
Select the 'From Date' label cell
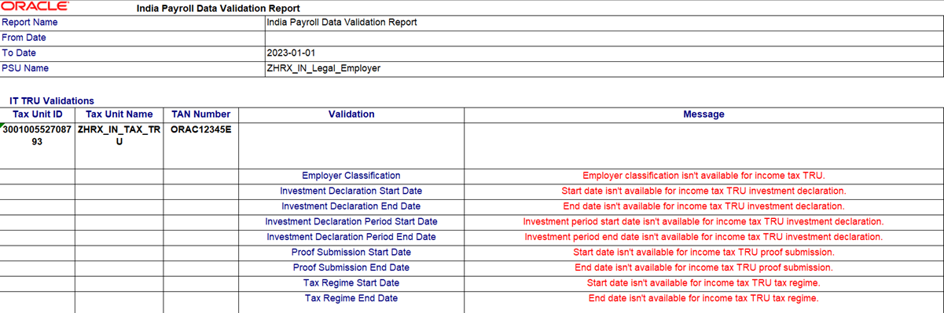(133, 38)
